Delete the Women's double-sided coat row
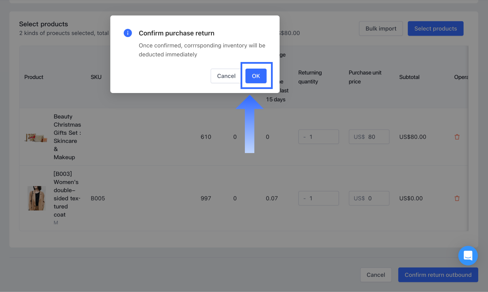This screenshot has height=292, width=488. point(457,198)
